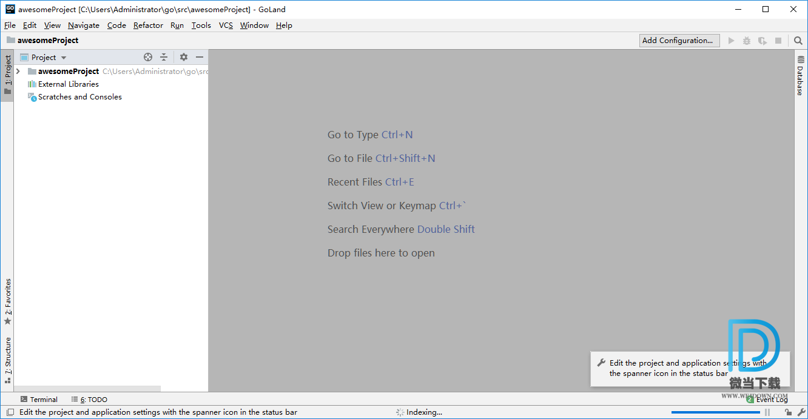Screen dimensions: 808x419
Task: Click the locate/scroll from source target icon
Action: point(148,57)
